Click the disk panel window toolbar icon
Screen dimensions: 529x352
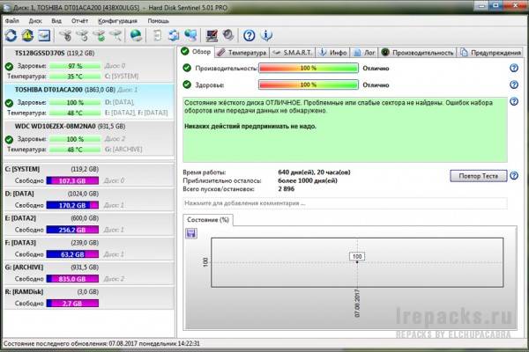tap(44, 35)
